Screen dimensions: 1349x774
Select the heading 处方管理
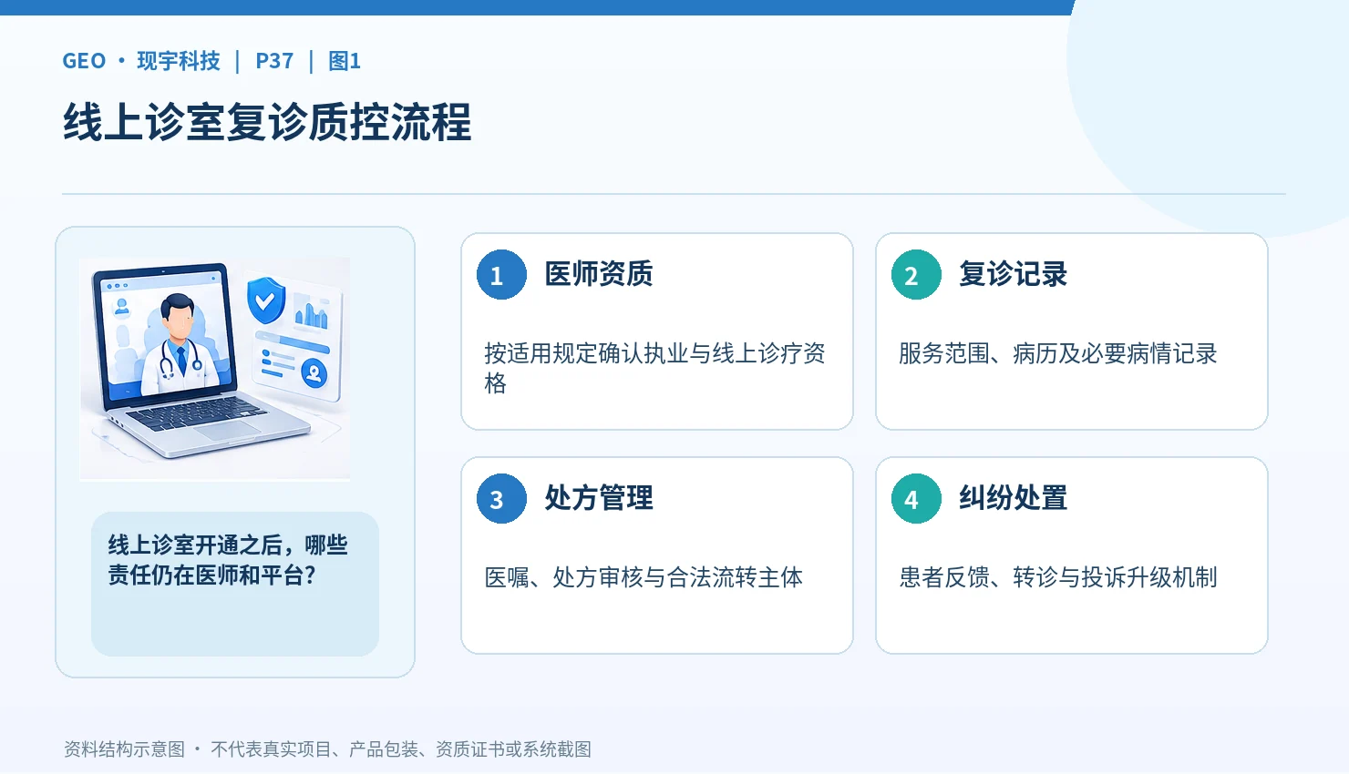click(599, 498)
